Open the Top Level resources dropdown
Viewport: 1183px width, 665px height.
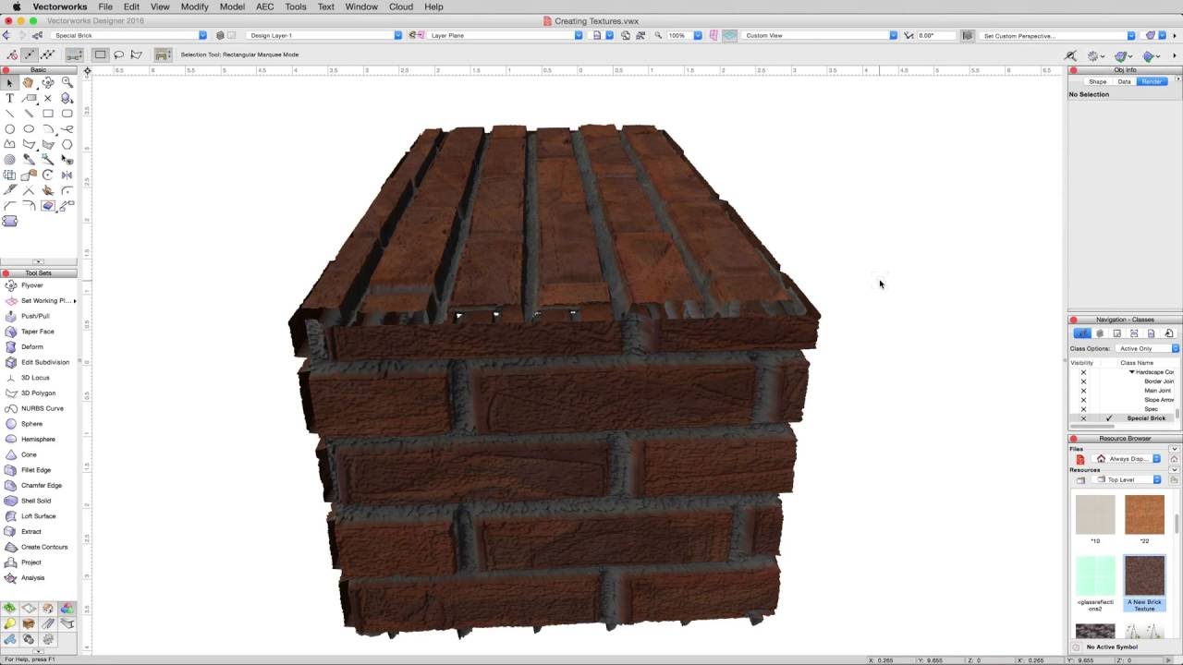1127,480
